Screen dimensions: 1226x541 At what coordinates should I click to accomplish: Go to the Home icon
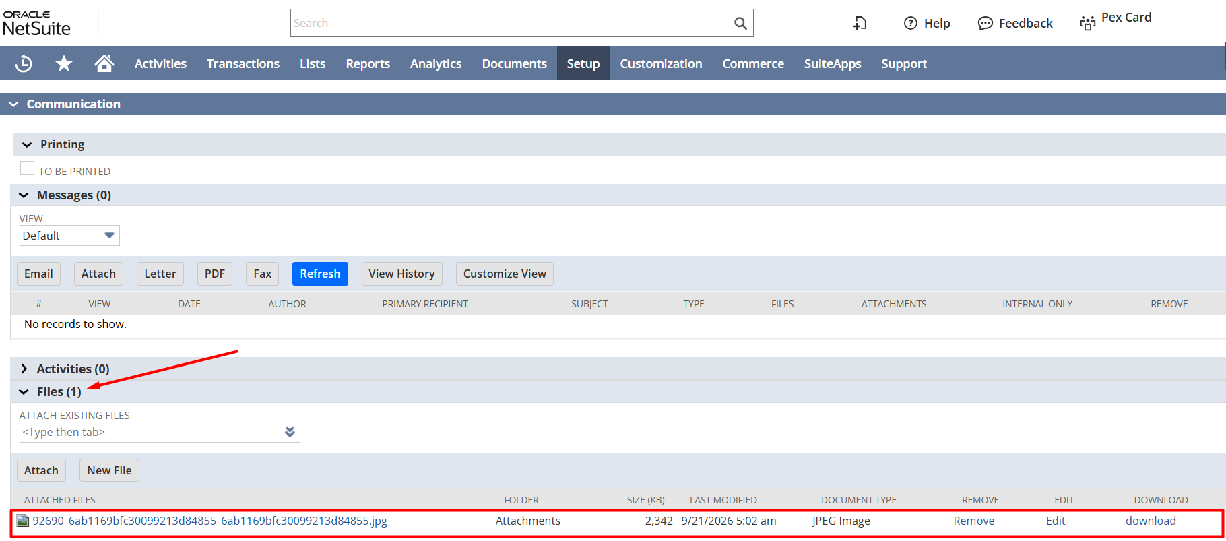104,63
